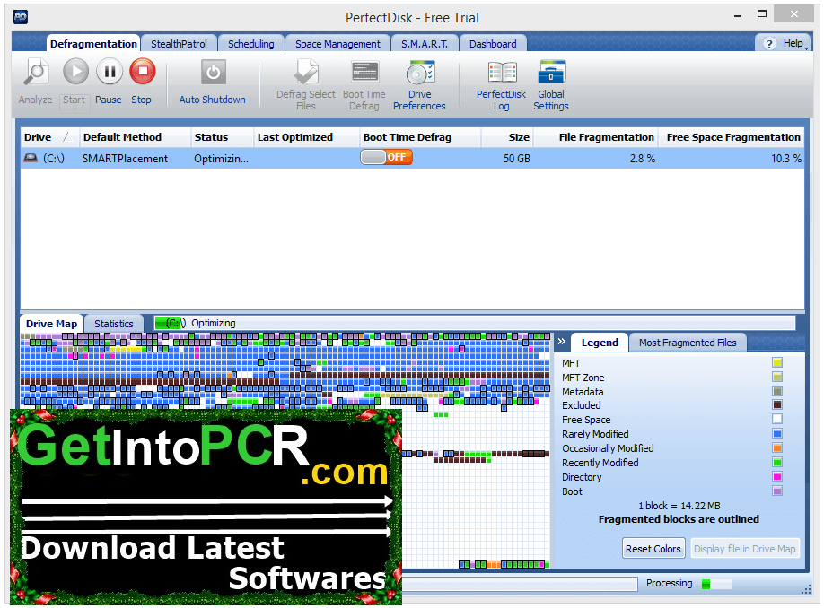Click the C: drive icon in the drive list

tap(31, 158)
